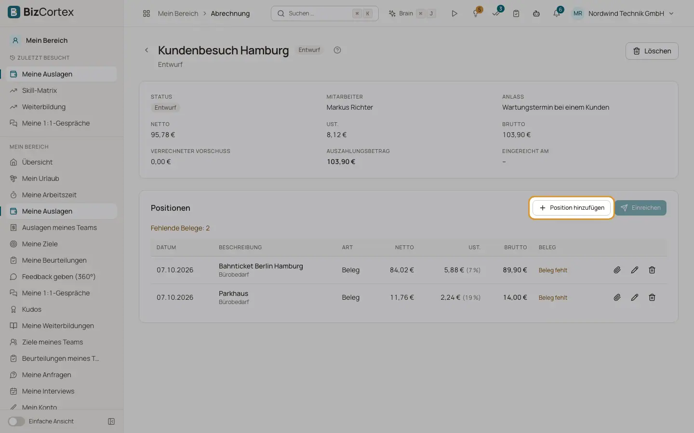694x433 pixels.
Task: Click the Auszahlungsbetrag value 103,90 €
Action: (341, 162)
